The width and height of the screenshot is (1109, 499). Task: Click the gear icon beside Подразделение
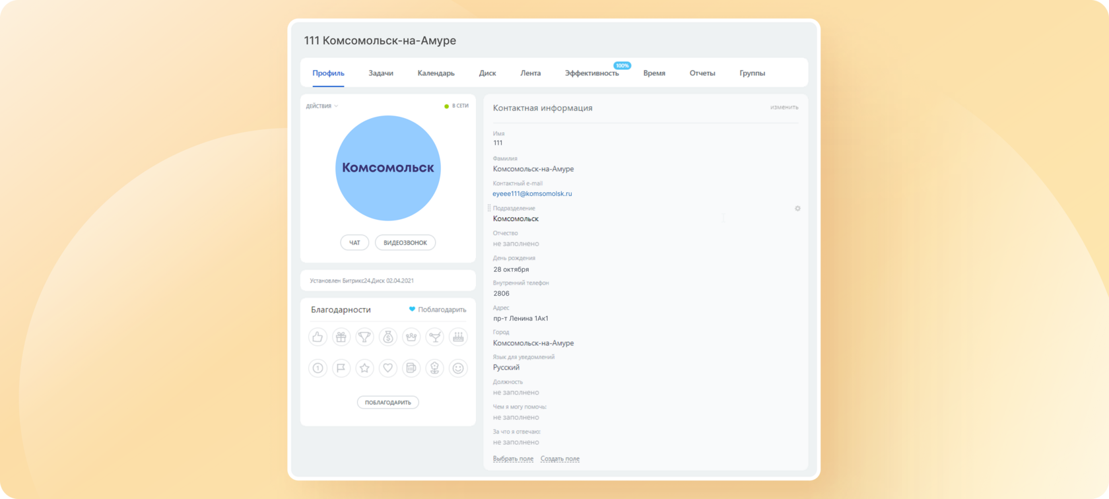click(x=797, y=209)
